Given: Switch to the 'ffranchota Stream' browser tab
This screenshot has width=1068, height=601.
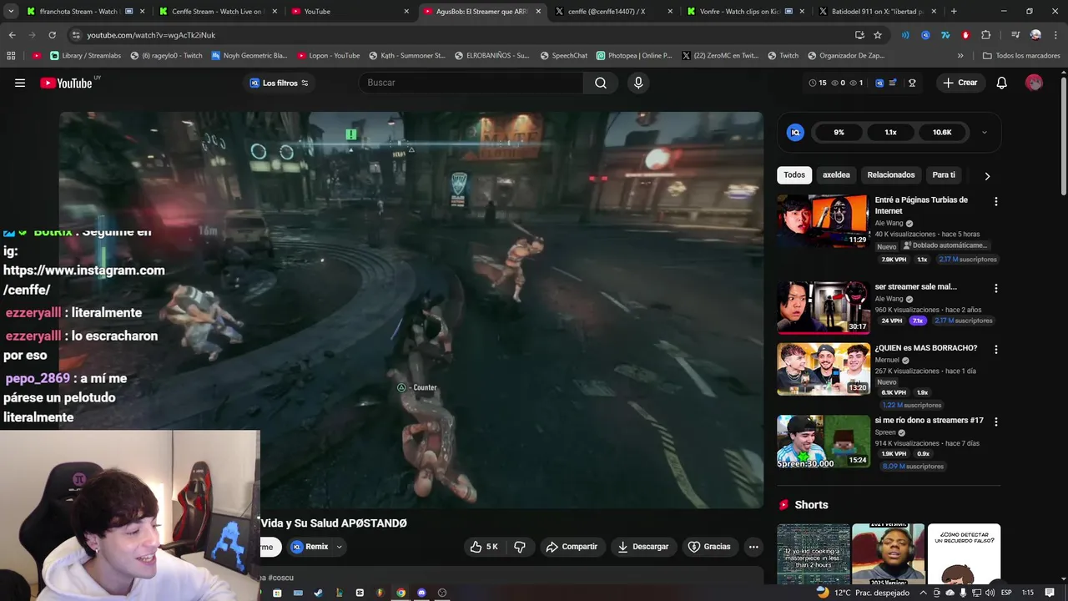Looking at the screenshot, I should pyautogui.click(x=83, y=12).
